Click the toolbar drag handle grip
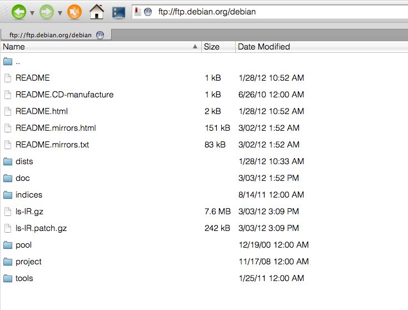Viewport: 408px width, 310px height. click(6, 12)
